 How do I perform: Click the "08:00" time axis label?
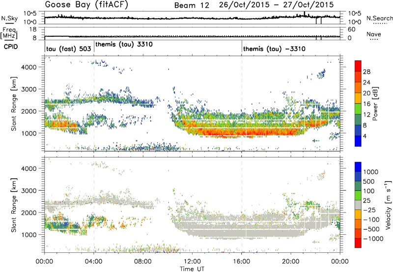pyautogui.click(x=143, y=262)
